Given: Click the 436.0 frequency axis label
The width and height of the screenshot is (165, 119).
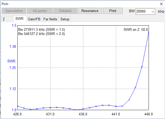Looking at the screenshot, I should (x=83, y=114).
